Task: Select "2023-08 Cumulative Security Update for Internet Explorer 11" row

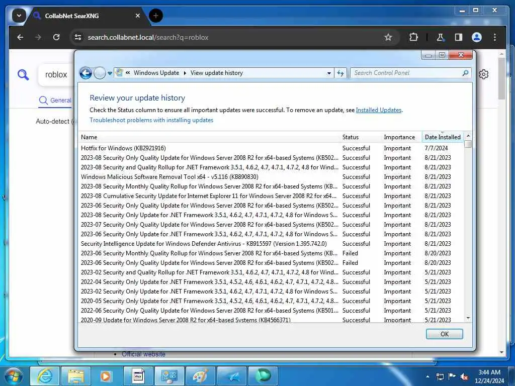Action: [271, 196]
